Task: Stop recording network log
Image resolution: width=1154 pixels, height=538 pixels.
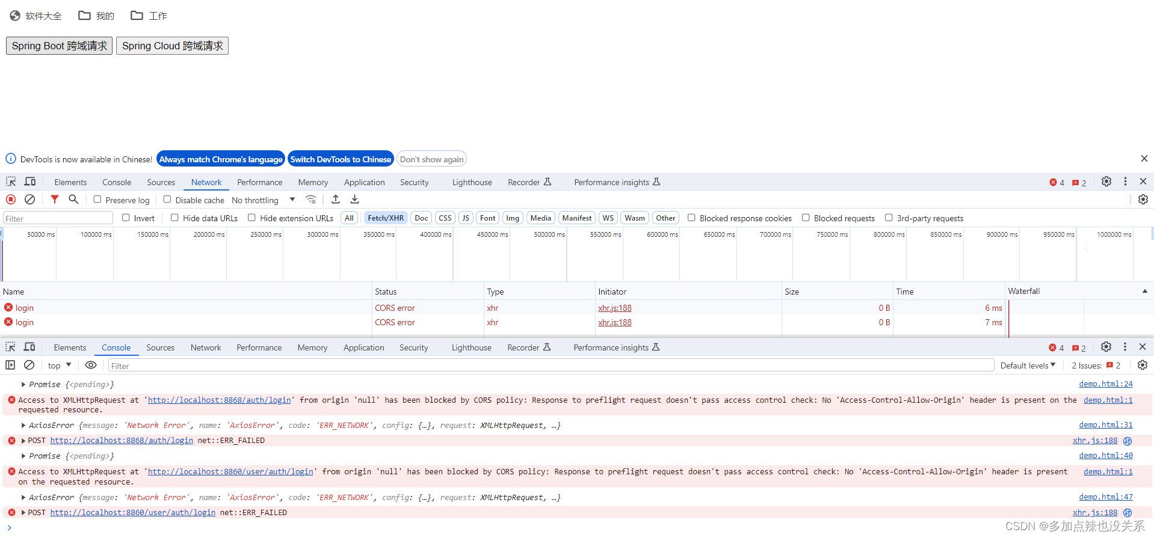Action: pos(11,200)
